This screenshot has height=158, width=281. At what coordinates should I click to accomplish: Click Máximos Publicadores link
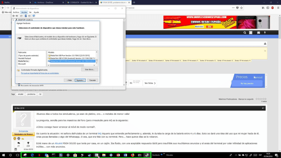pyautogui.click(x=228, y=99)
